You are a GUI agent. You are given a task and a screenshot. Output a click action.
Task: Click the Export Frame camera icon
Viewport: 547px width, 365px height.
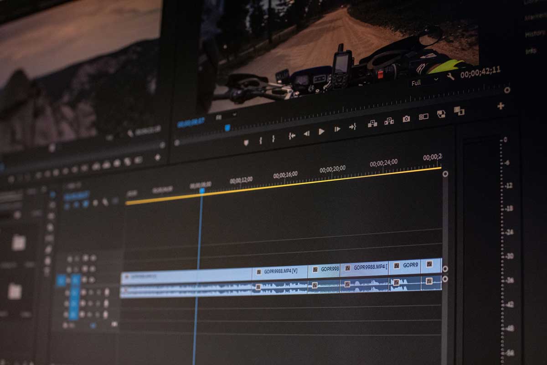click(x=406, y=119)
